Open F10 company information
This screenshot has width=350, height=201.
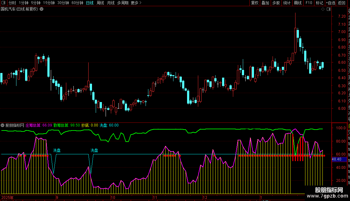(x=309, y=3)
